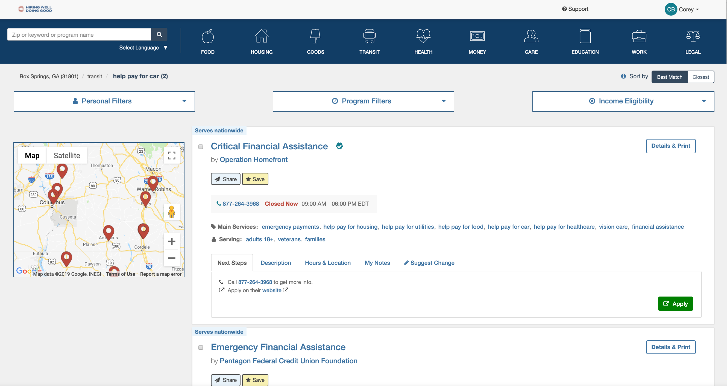Switch to the Description tab
The width and height of the screenshot is (727, 386).
point(276,263)
